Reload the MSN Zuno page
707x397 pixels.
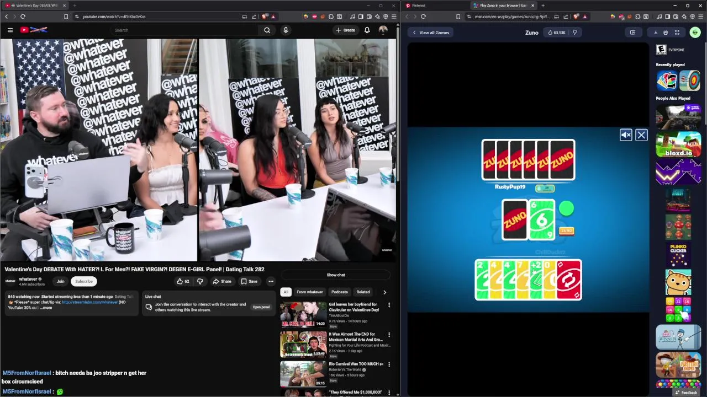423,17
